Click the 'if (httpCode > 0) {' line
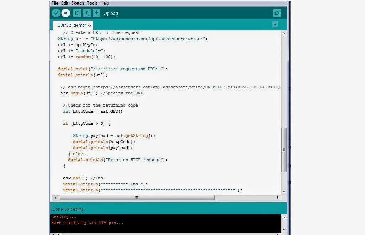This screenshot has width=365, height=235. click(87, 123)
